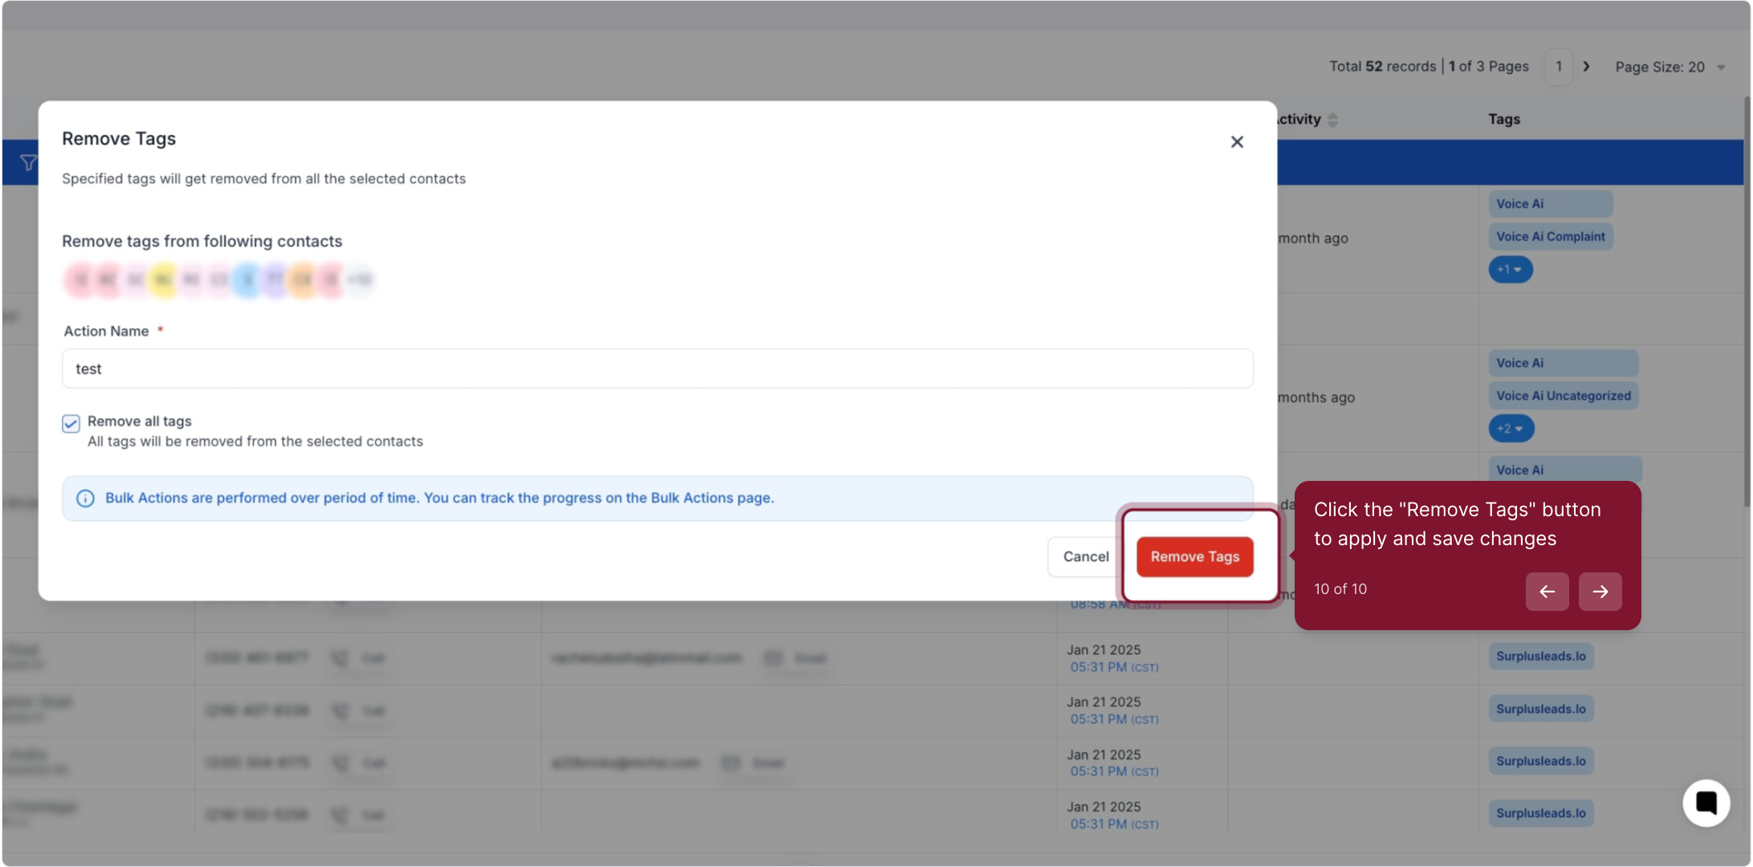This screenshot has width=1753, height=867.
Task: Open the chat widget bubble
Action: coord(1706,802)
